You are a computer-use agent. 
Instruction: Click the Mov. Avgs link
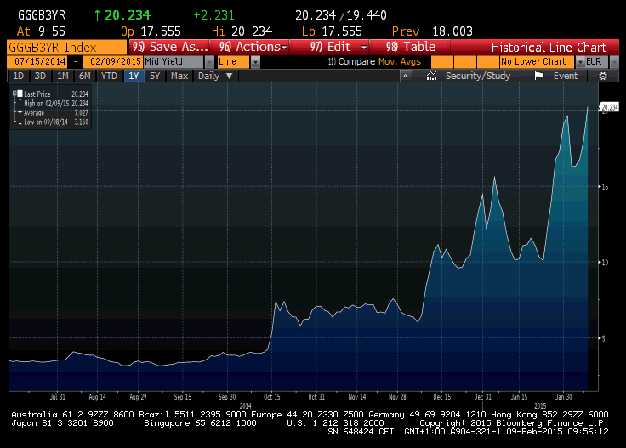400,61
